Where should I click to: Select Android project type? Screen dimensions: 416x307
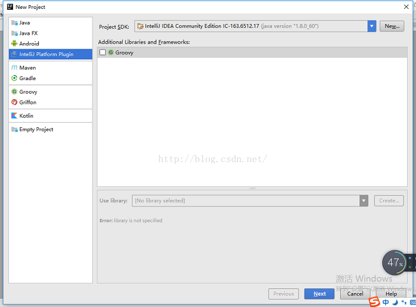[50, 44]
